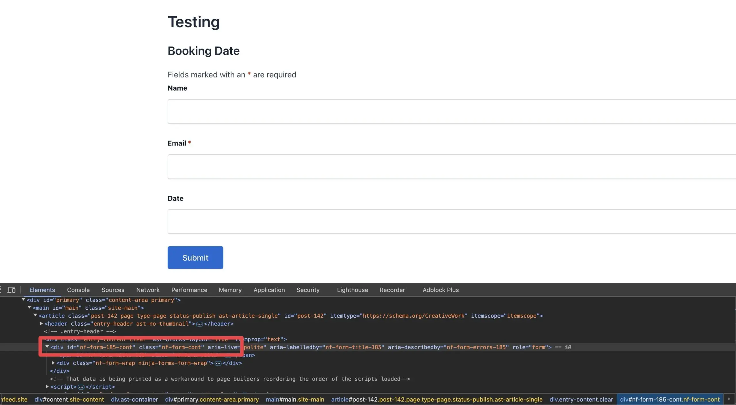Collapse the nf-form-185-cont div node

[x=47, y=347]
